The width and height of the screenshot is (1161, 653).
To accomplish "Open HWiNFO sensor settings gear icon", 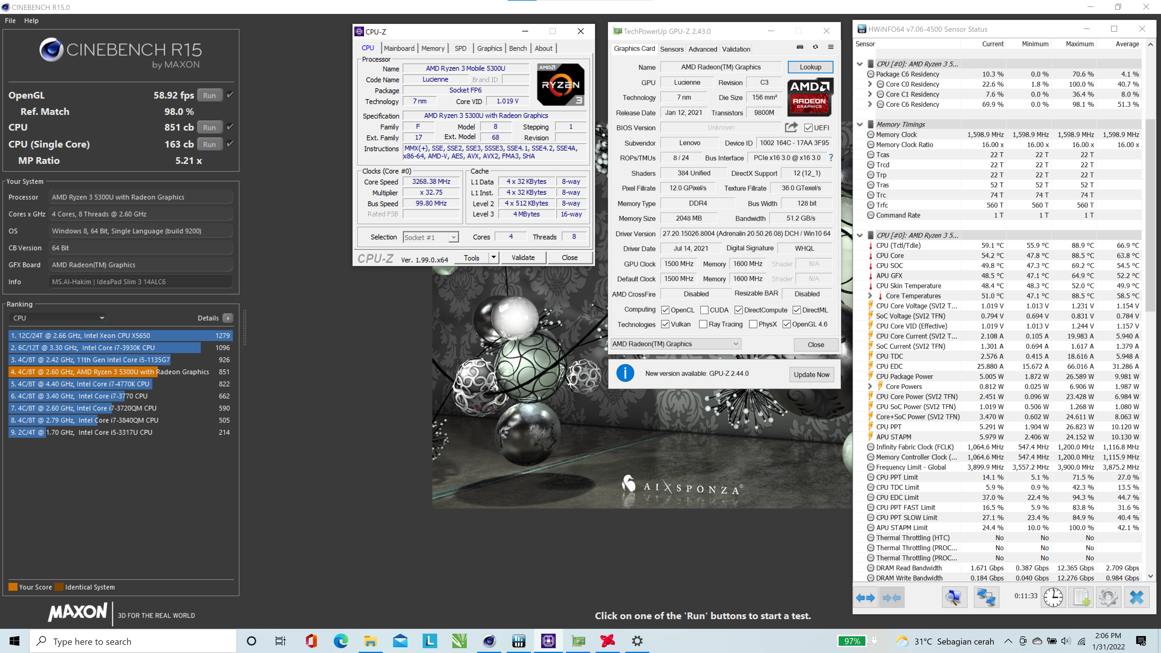I will (1109, 598).
